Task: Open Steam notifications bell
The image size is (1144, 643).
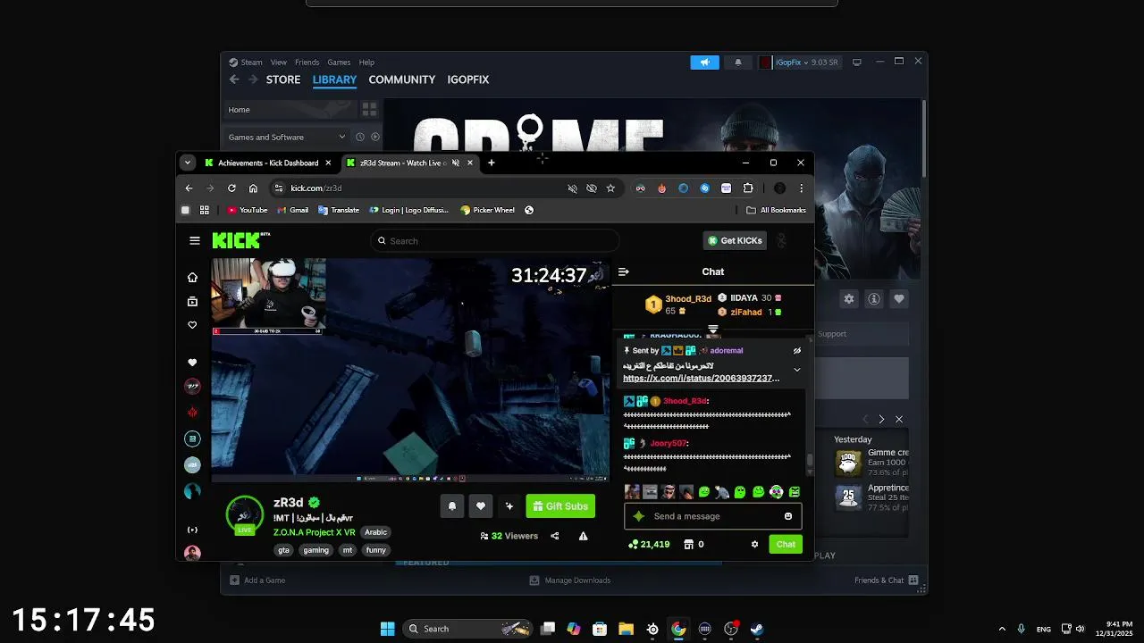Action: click(737, 63)
